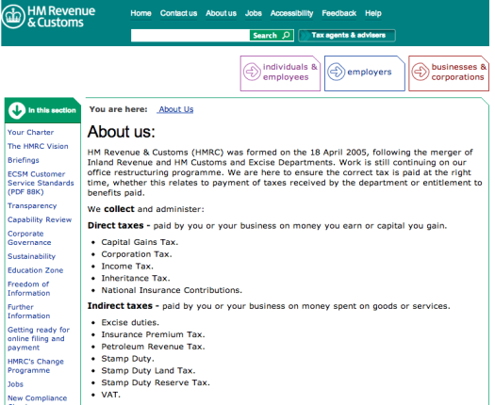This screenshot has height=405, width=495.
Task: Click the Indirect taxes bold heading
Action: pos(120,306)
